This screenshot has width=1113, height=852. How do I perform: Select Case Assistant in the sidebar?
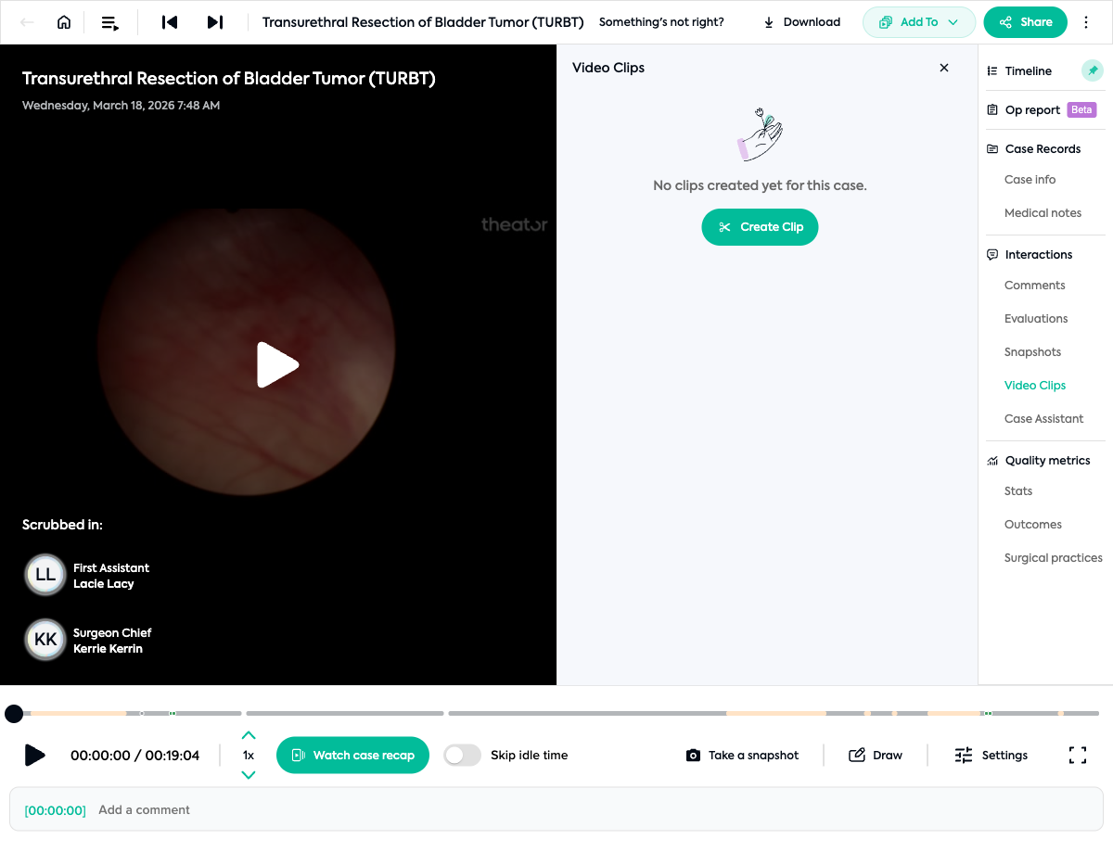coord(1043,419)
